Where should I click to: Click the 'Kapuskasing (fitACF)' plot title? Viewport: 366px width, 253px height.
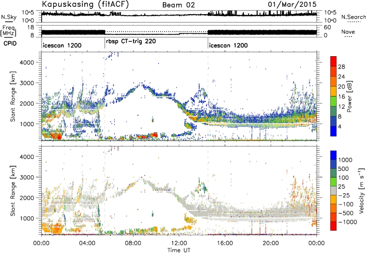click(x=85, y=5)
